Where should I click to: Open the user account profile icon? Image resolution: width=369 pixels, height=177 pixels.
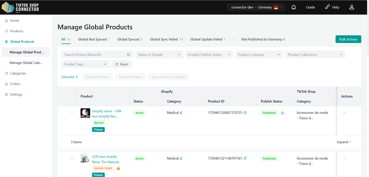pyautogui.click(x=351, y=7)
